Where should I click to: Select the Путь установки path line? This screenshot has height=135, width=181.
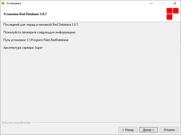[36, 40]
